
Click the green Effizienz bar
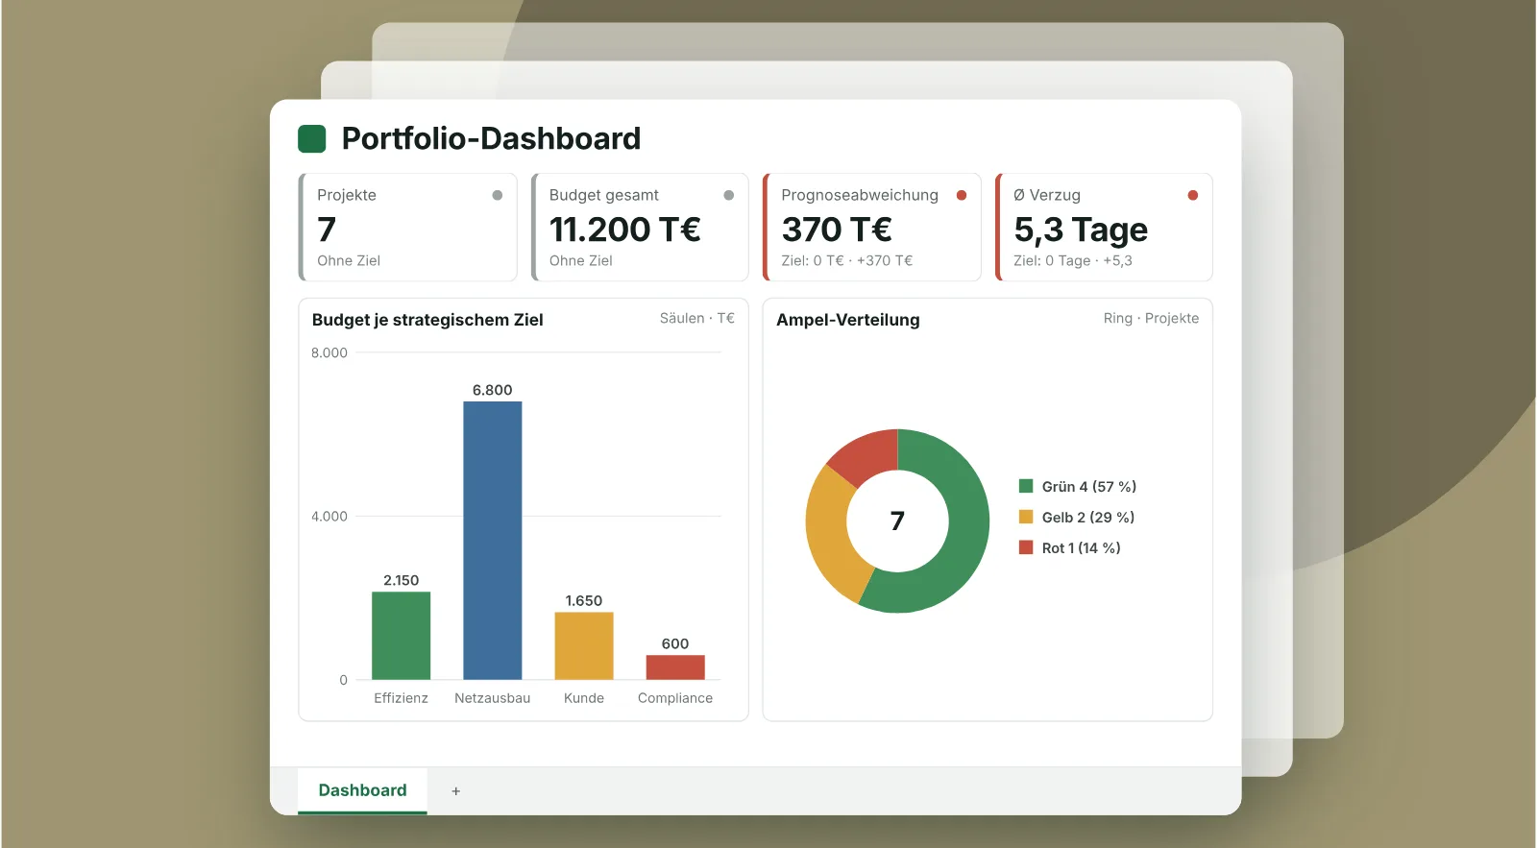click(x=402, y=636)
